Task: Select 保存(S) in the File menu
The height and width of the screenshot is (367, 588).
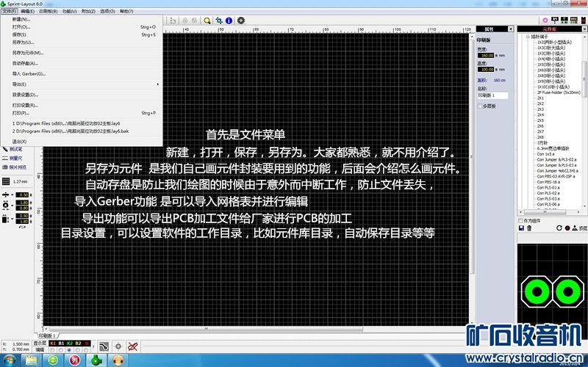Action: 82,34
